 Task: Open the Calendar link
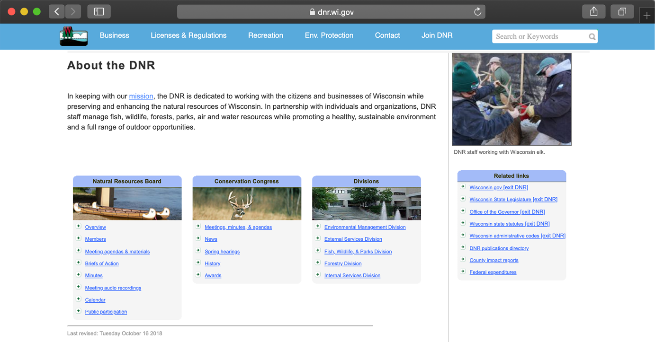click(95, 300)
